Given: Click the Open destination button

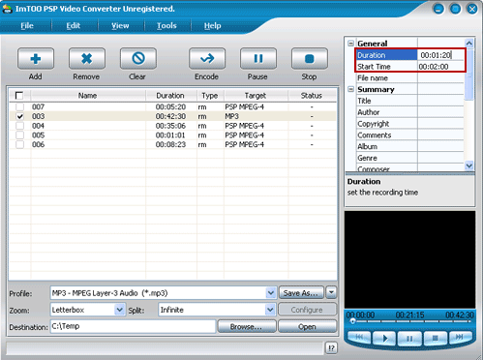Looking at the screenshot, I should tap(307, 327).
